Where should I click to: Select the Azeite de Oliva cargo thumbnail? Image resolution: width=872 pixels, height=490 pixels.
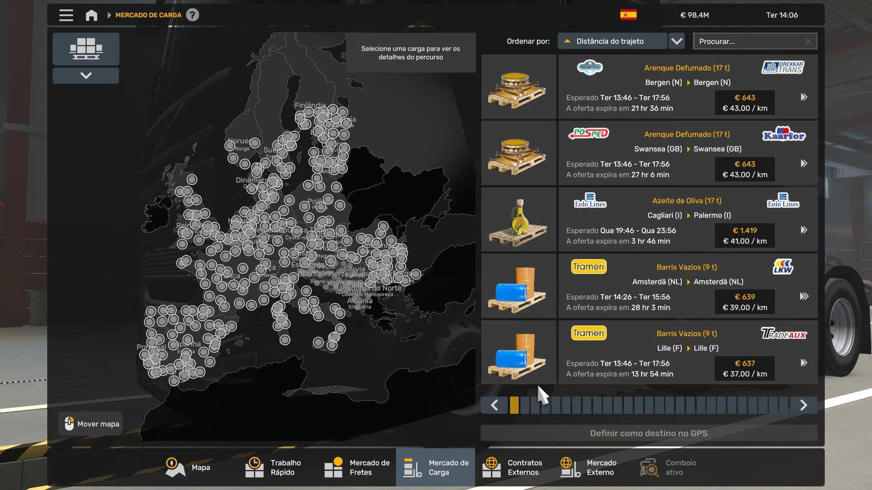click(519, 220)
